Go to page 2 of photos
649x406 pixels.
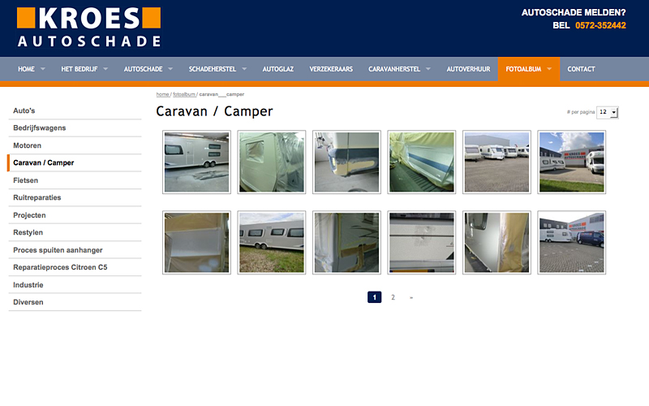coord(393,297)
